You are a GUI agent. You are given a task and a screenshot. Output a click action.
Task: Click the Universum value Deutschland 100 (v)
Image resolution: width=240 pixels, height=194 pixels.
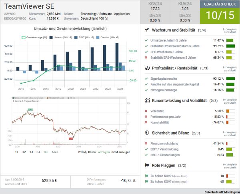pos(94,18)
